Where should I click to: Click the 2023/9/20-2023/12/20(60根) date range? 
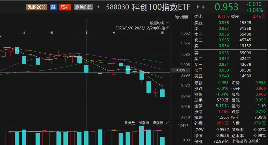[140, 28]
